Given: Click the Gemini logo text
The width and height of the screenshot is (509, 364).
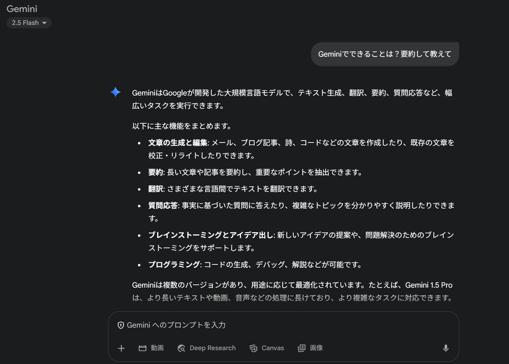Looking at the screenshot, I should 22,9.
